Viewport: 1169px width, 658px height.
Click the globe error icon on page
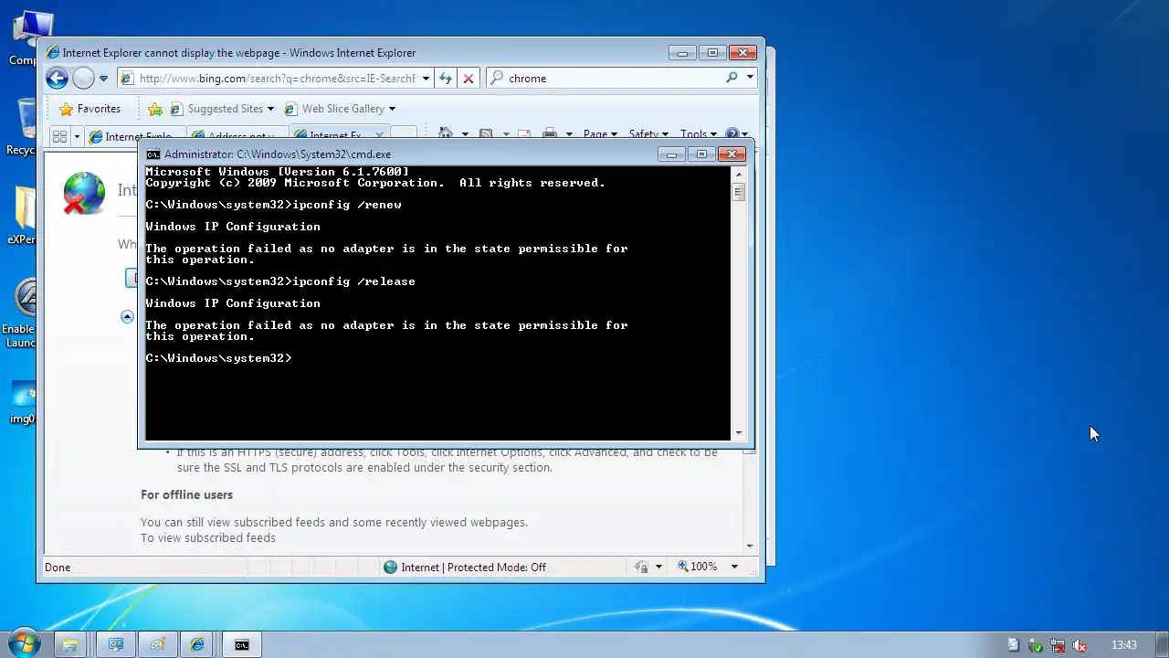84,193
